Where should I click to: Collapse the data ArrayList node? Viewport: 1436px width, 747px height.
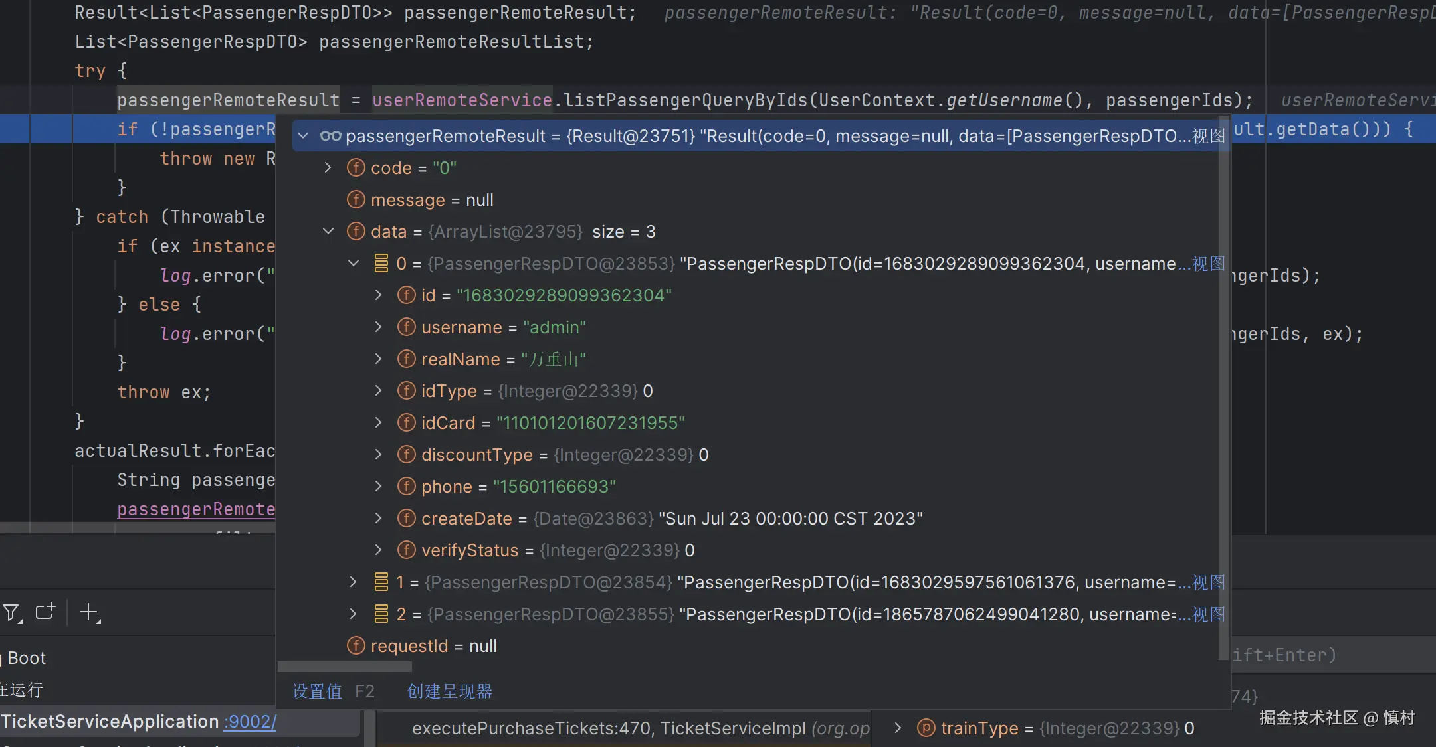[x=328, y=232]
